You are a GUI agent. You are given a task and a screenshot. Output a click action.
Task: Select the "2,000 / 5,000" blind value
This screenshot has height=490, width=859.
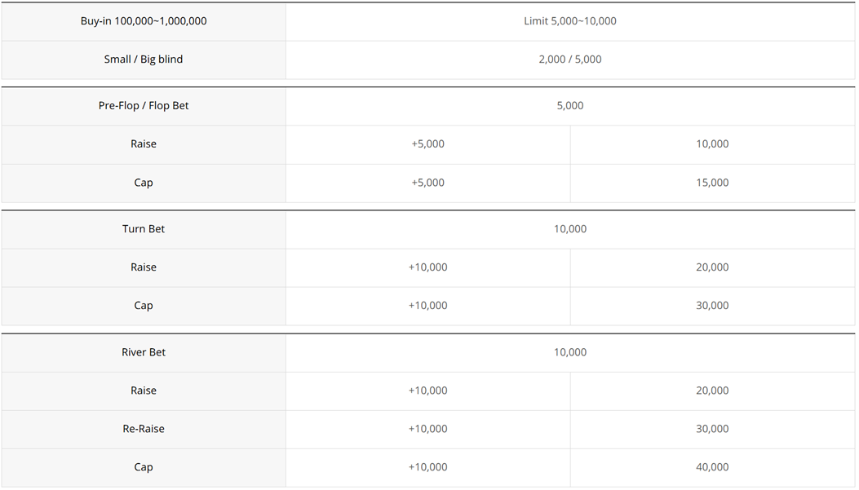pyautogui.click(x=570, y=60)
